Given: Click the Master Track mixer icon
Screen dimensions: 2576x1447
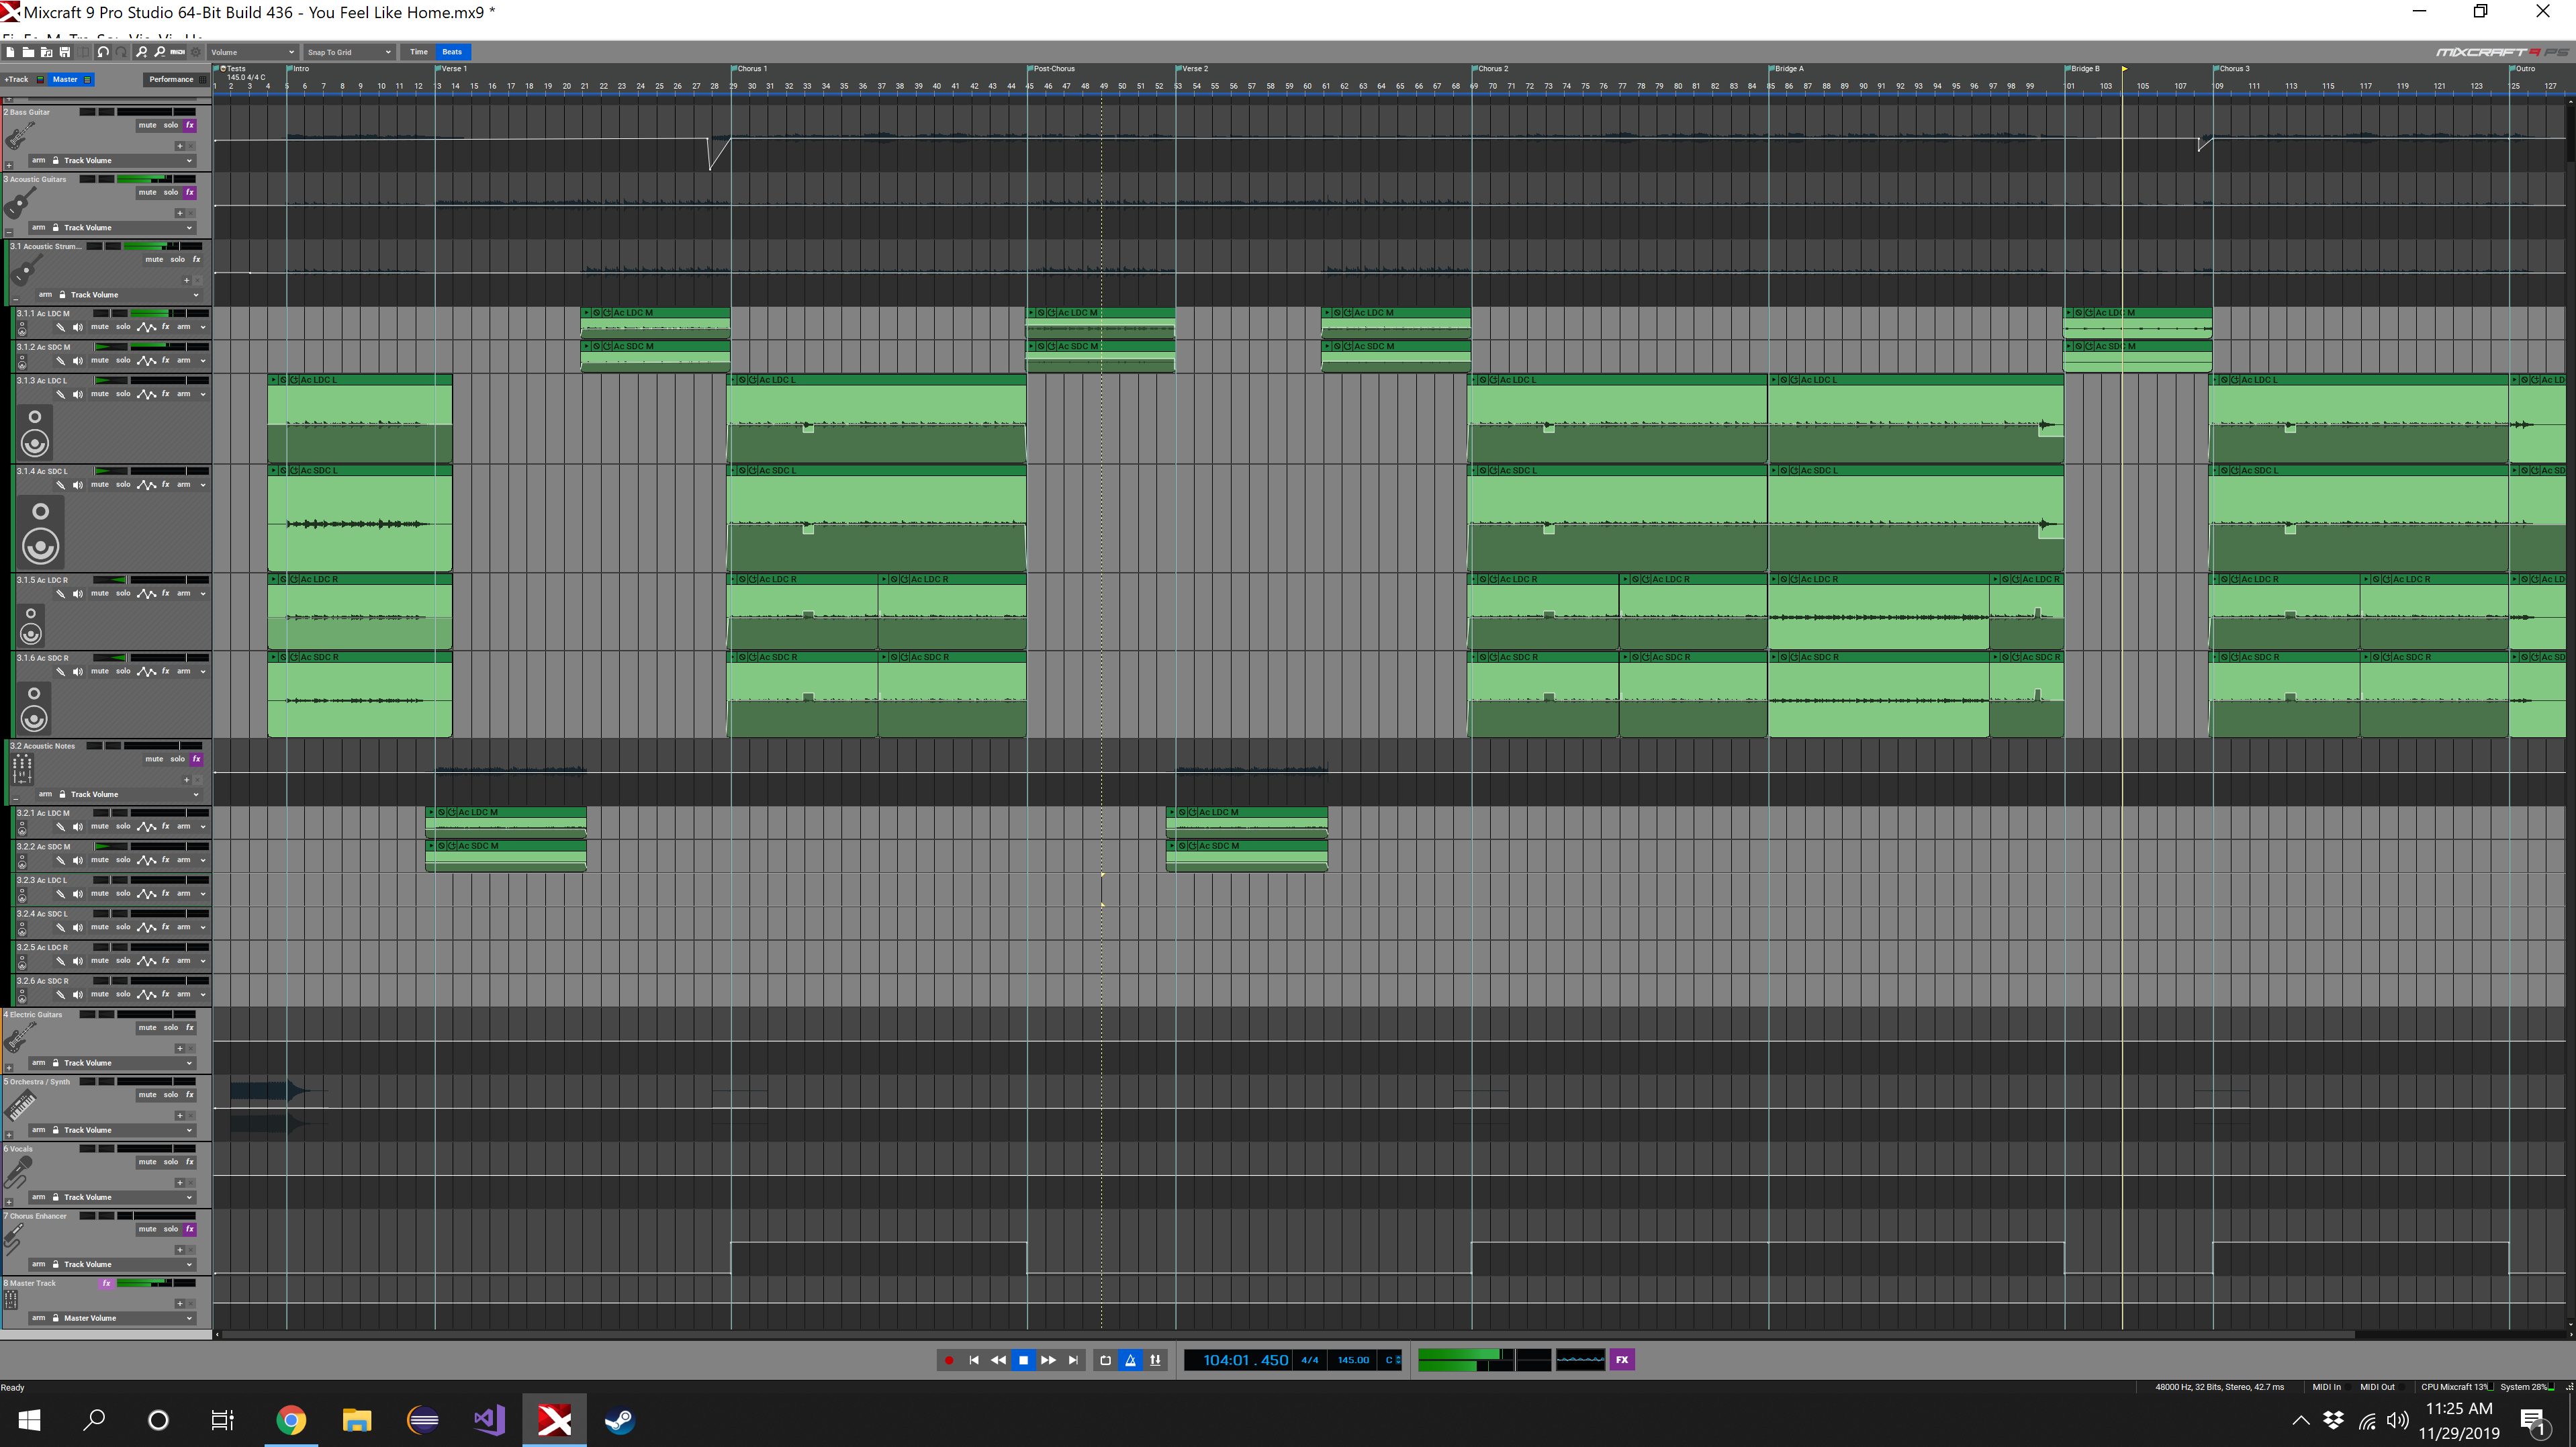Looking at the screenshot, I should pyautogui.click(x=11, y=1300).
